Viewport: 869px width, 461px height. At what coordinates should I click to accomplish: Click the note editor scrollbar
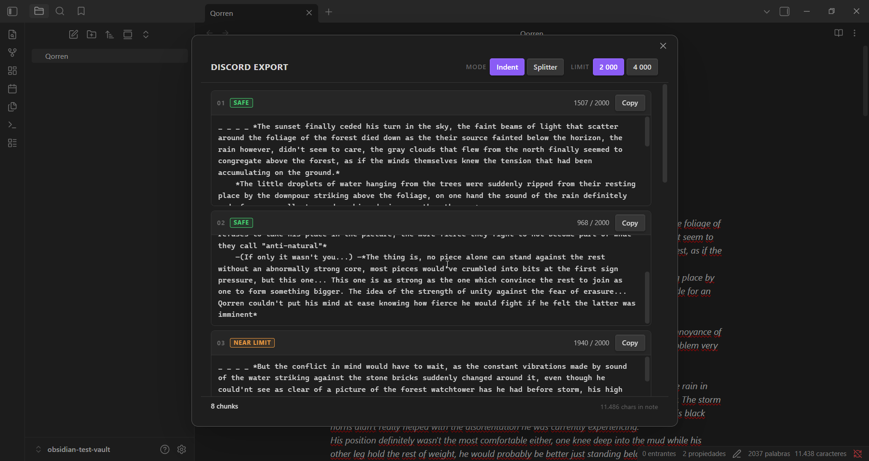click(x=865, y=80)
